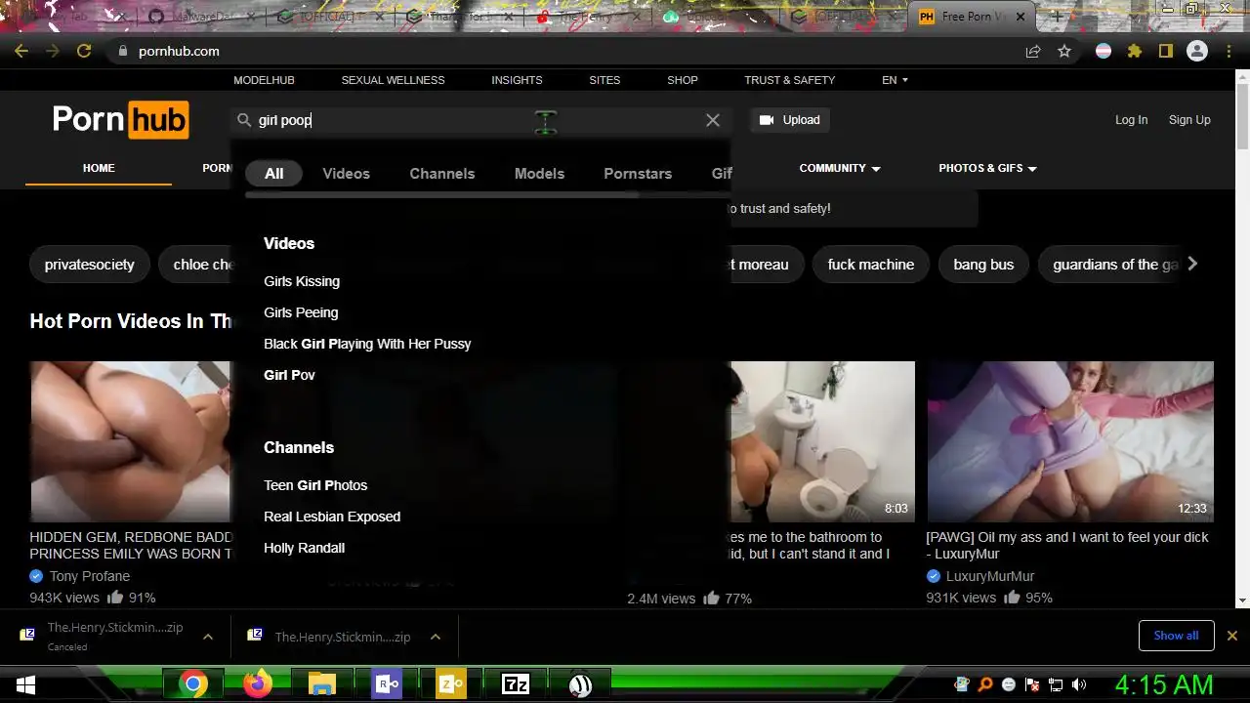Switch to the HOME navigation tab
This screenshot has width=1250, height=703.
[x=99, y=168]
